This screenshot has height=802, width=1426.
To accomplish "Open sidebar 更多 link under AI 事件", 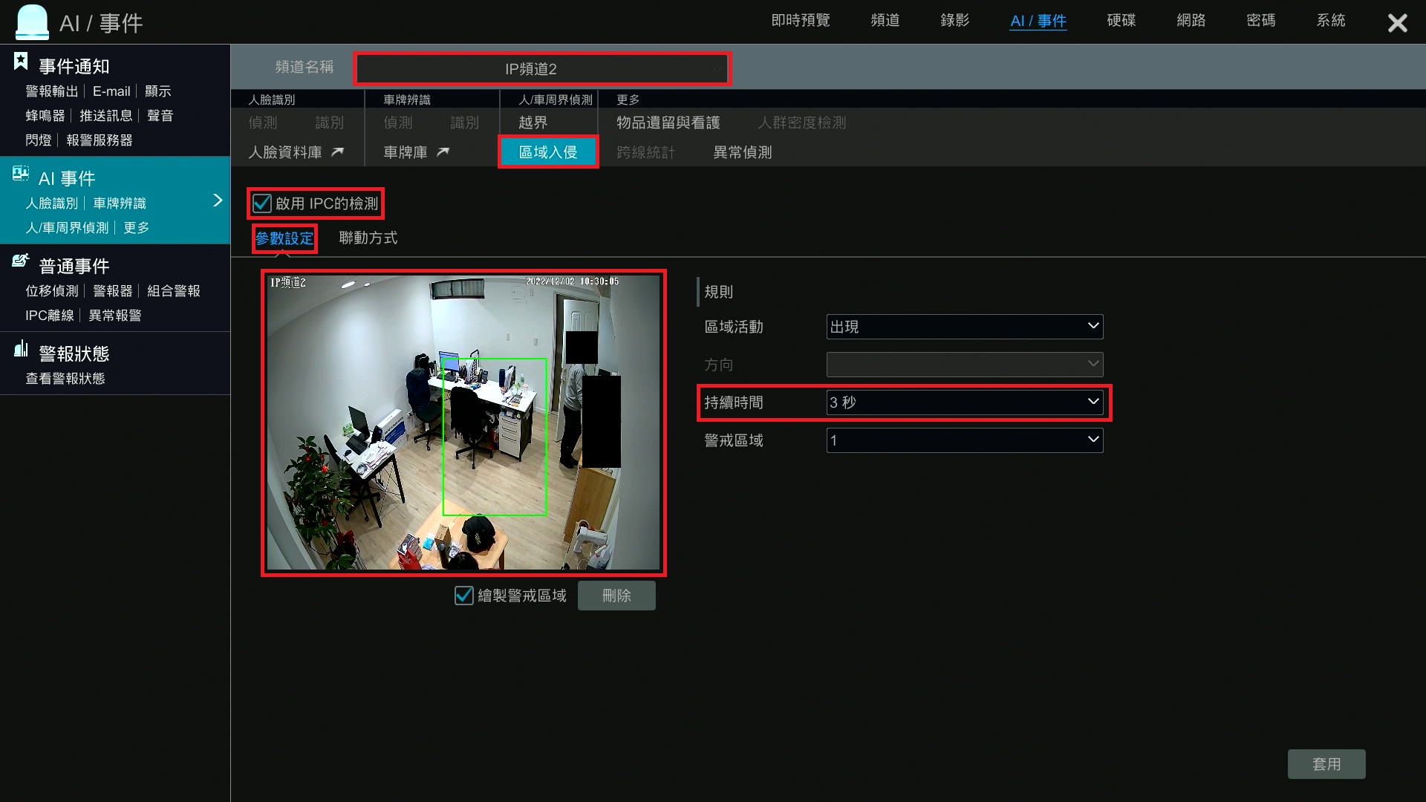I will [137, 228].
